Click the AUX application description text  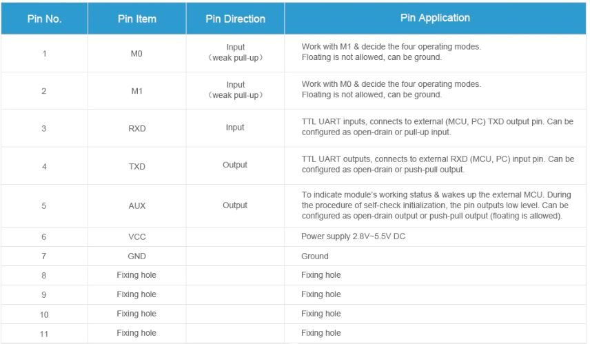(436, 205)
